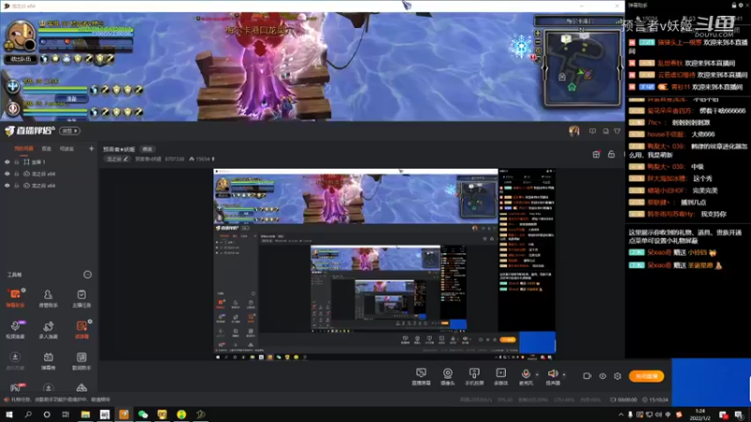Open the streaming settings gear
Image resolution: width=751 pixels, height=422 pixels.
tap(618, 376)
